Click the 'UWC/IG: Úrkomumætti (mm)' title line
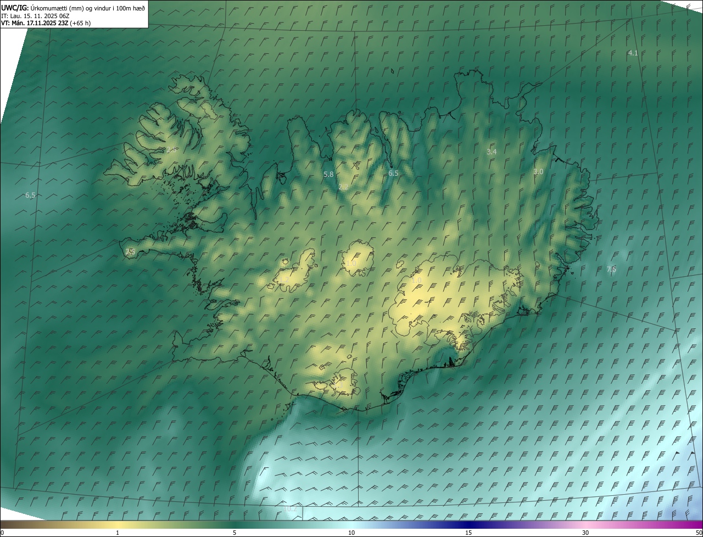 coord(73,8)
